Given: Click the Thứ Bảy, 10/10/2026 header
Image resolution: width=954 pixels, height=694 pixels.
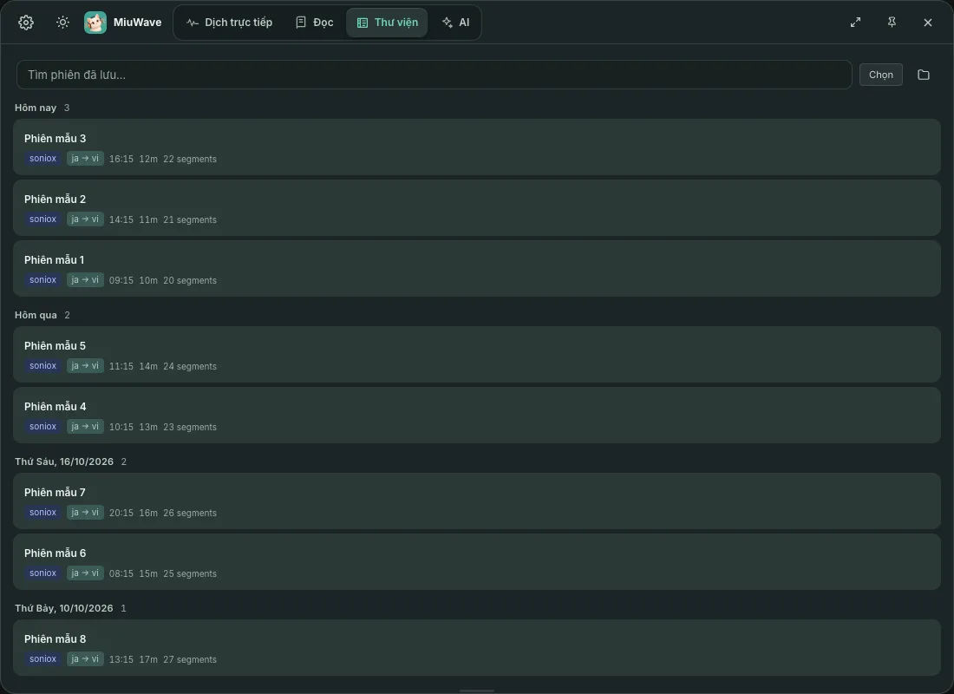Looking at the screenshot, I should click(x=64, y=609).
